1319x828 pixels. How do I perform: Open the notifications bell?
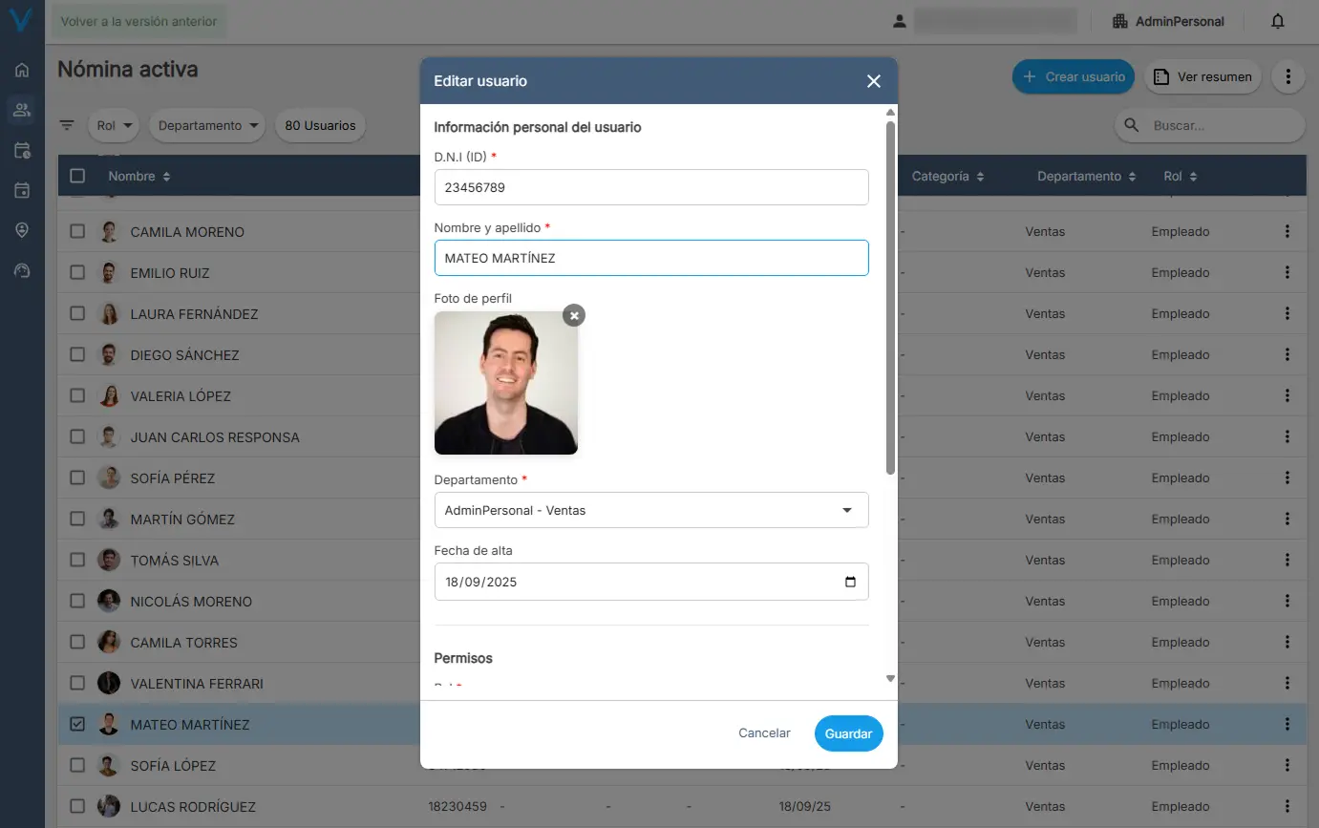coord(1278,21)
